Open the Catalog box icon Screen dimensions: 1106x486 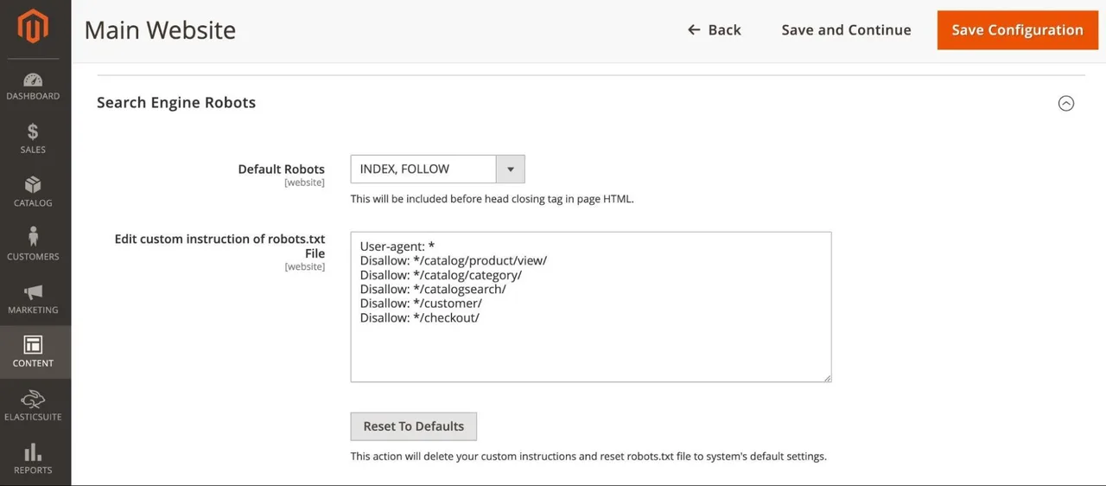(x=33, y=185)
